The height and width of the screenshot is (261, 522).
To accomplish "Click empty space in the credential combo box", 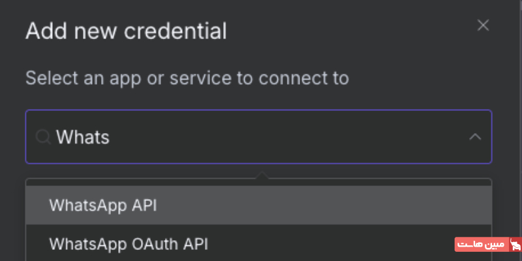I will (294, 137).
